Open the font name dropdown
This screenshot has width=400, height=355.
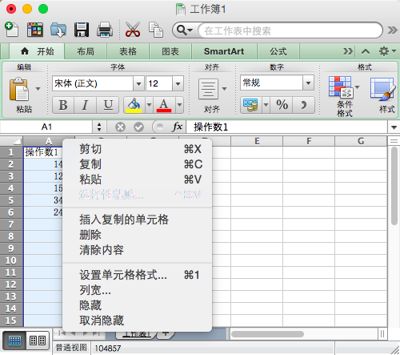[x=138, y=83]
